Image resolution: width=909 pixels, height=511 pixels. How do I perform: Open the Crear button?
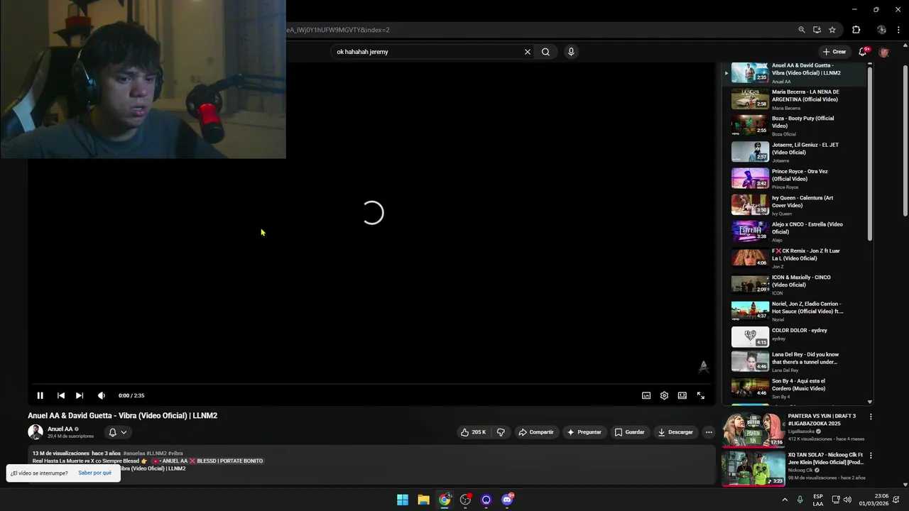point(834,52)
